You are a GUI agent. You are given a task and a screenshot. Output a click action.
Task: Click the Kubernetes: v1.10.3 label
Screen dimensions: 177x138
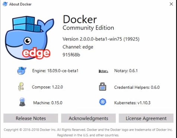click(x=132, y=103)
